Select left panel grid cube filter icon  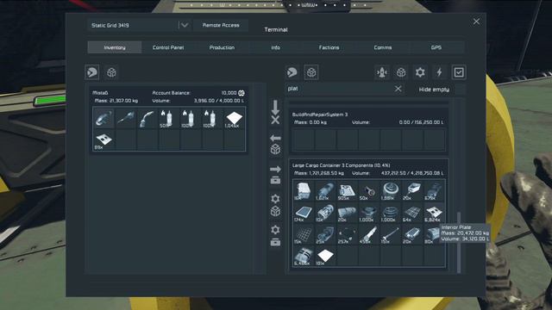[x=111, y=72]
